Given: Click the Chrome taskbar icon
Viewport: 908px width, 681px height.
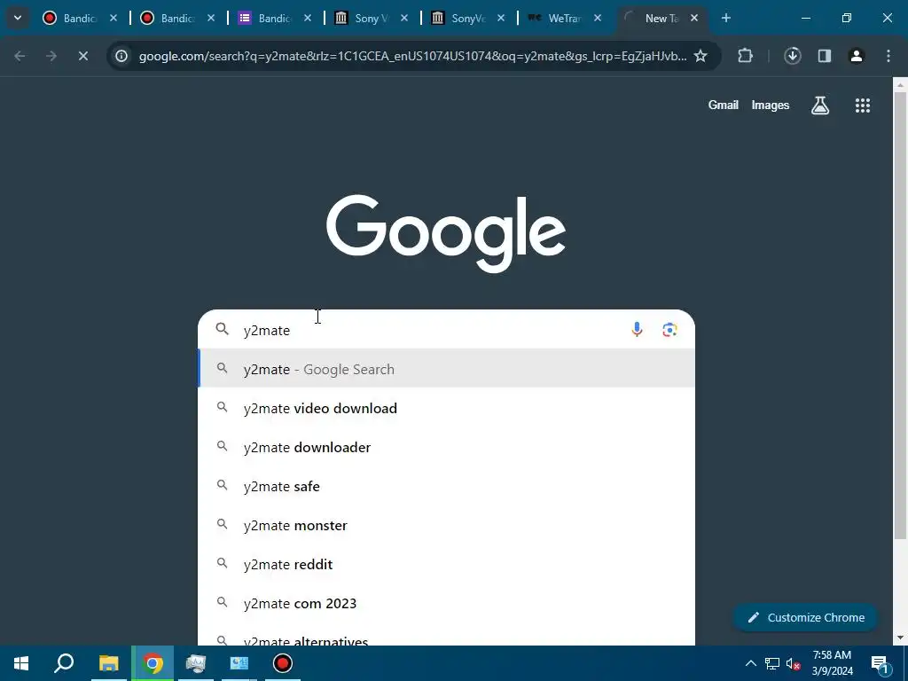Looking at the screenshot, I should (153, 663).
